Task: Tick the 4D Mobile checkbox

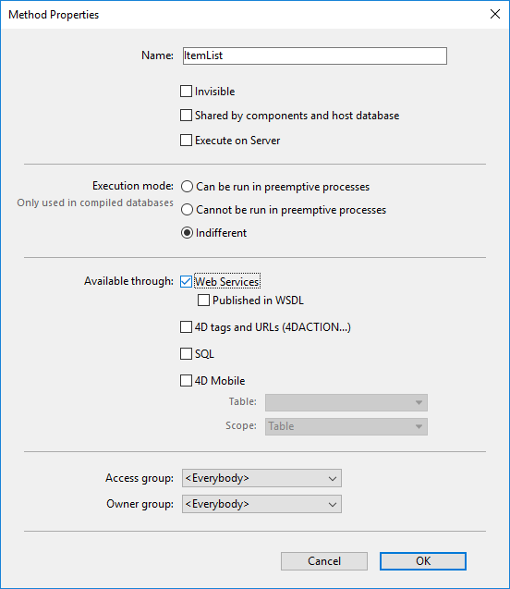Action: [x=186, y=381]
